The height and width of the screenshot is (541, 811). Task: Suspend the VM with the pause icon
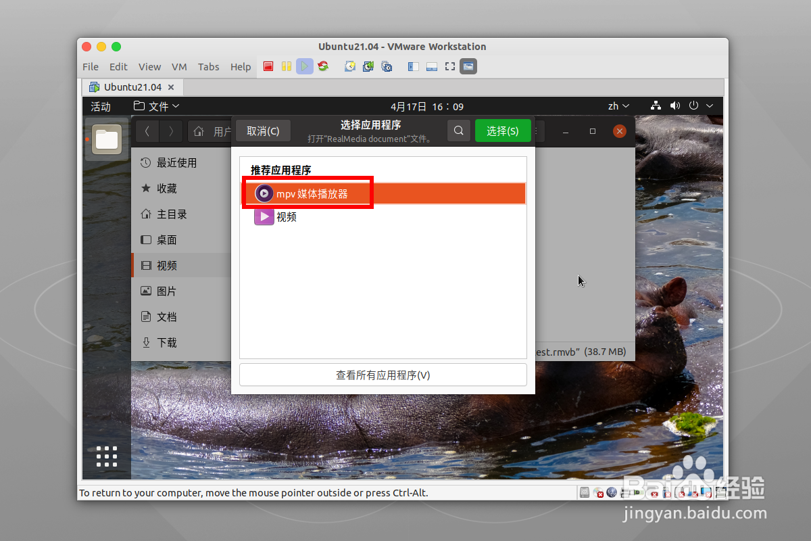(287, 66)
